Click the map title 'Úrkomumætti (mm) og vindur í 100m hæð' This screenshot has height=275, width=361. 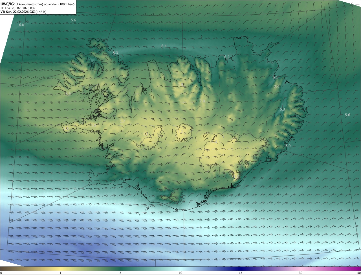pyautogui.click(x=45, y=4)
